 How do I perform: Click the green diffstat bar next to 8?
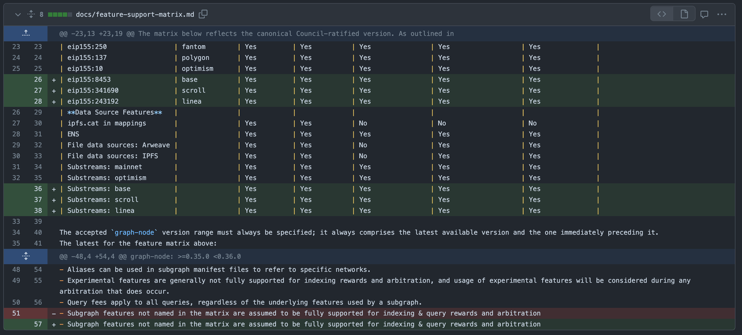pos(59,15)
